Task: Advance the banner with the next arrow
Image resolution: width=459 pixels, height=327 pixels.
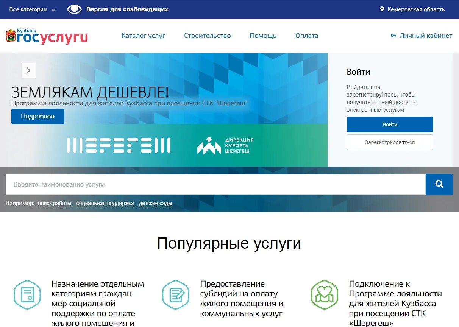Action: point(28,70)
